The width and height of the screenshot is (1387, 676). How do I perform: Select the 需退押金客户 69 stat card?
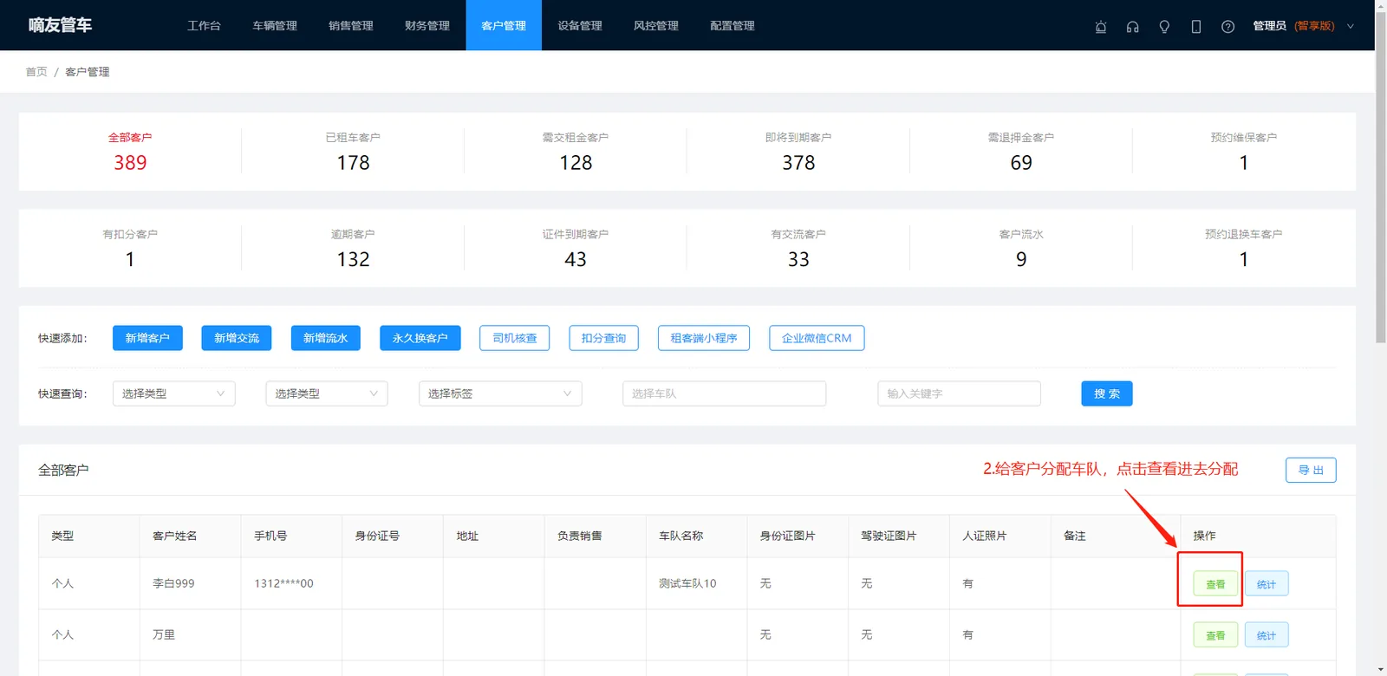pos(1021,152)
